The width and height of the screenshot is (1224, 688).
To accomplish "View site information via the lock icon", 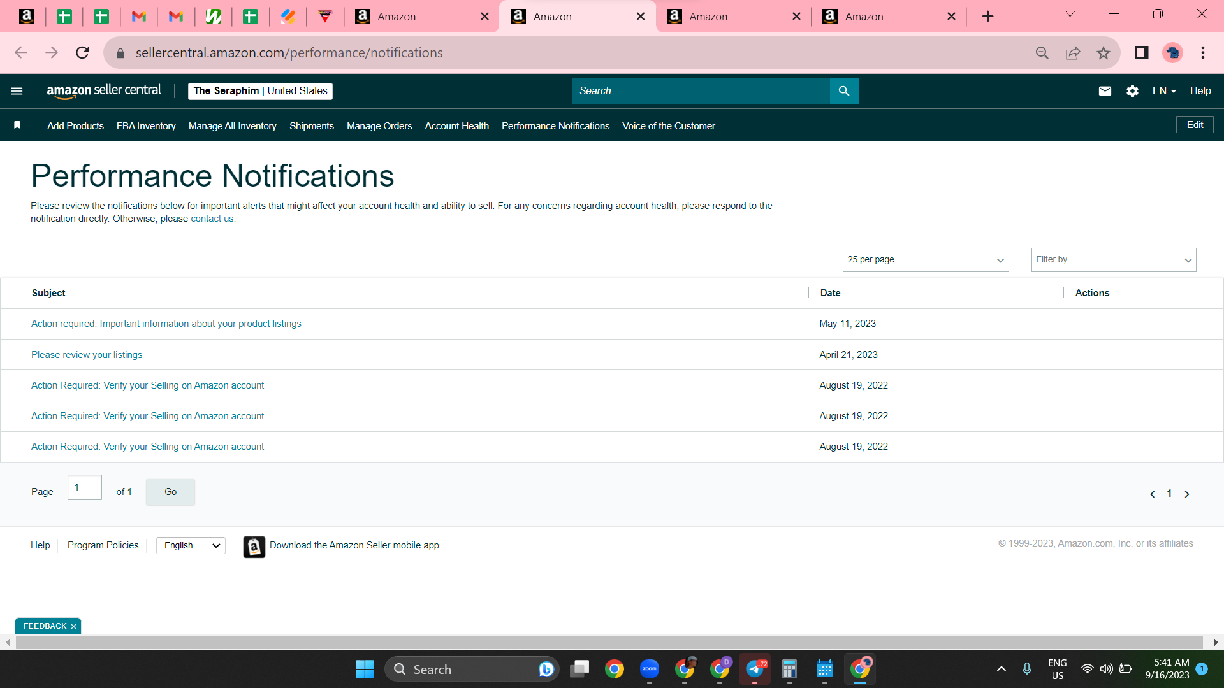I will [x=120, y=53].
